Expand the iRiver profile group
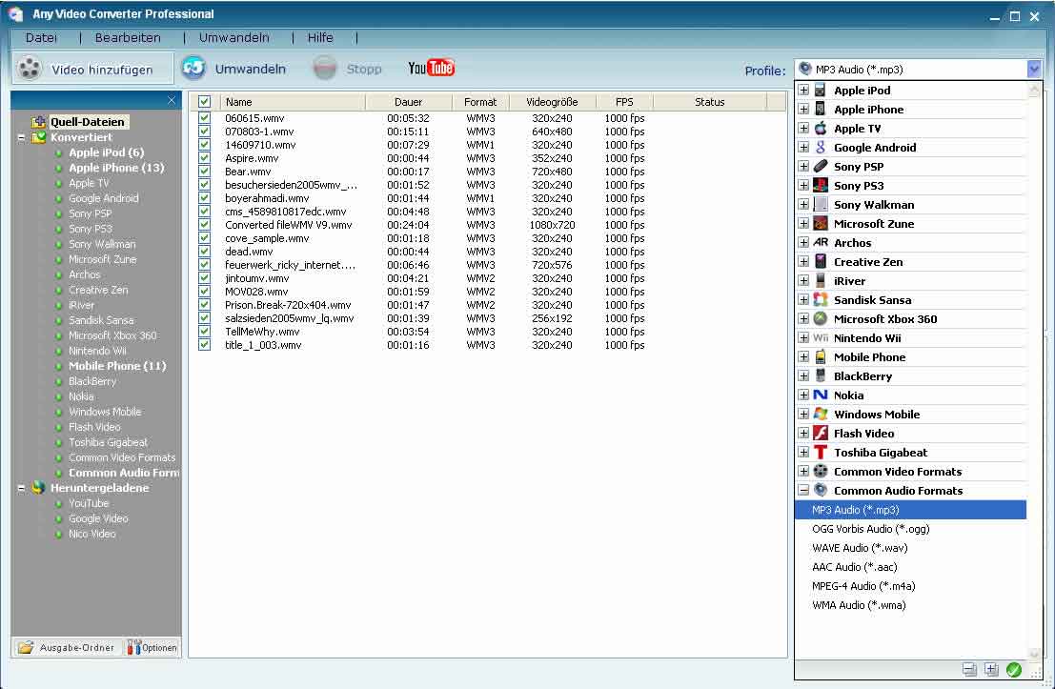Image resolution: width=1055 pixels, height=689 pixels. (x=803, y=280)
